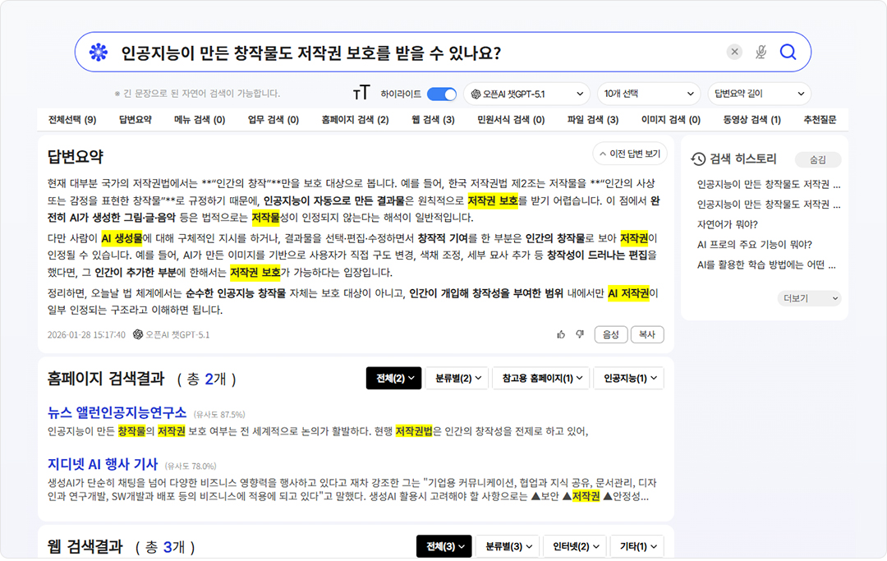The height and width of the screenshot is (561, 887).
Task: Click inside the search query input field
Action: [x=411, y=53]
